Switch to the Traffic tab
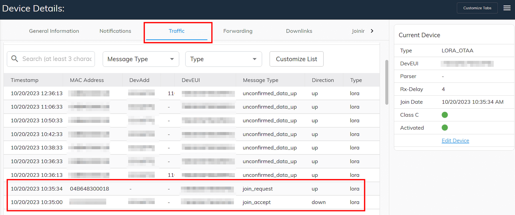Screen dimensions: 515x215 click(x=177, y=31)
